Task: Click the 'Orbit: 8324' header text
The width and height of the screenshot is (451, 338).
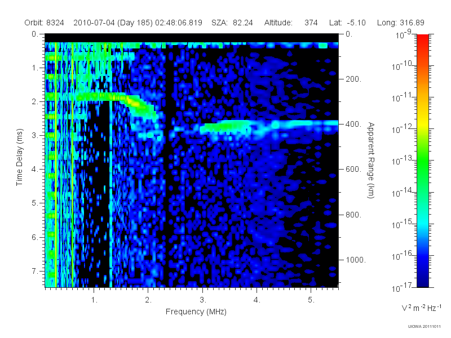Action: (x=44, y=23)
